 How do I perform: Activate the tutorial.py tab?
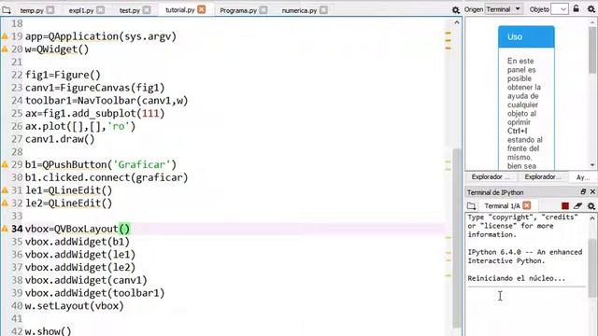[179, 10]
